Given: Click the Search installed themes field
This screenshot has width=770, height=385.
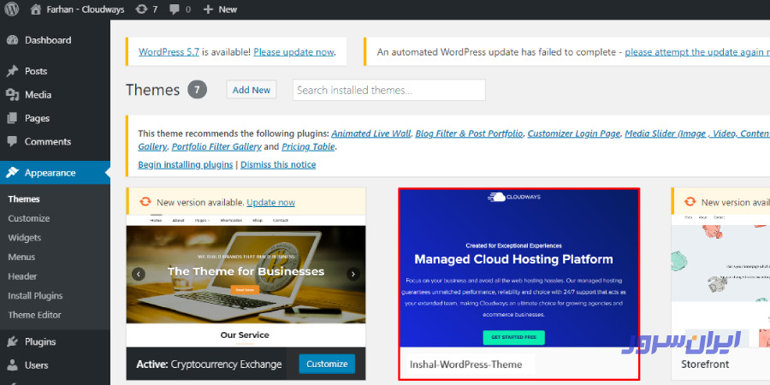Looking at the screenshot, I should 388,90.
